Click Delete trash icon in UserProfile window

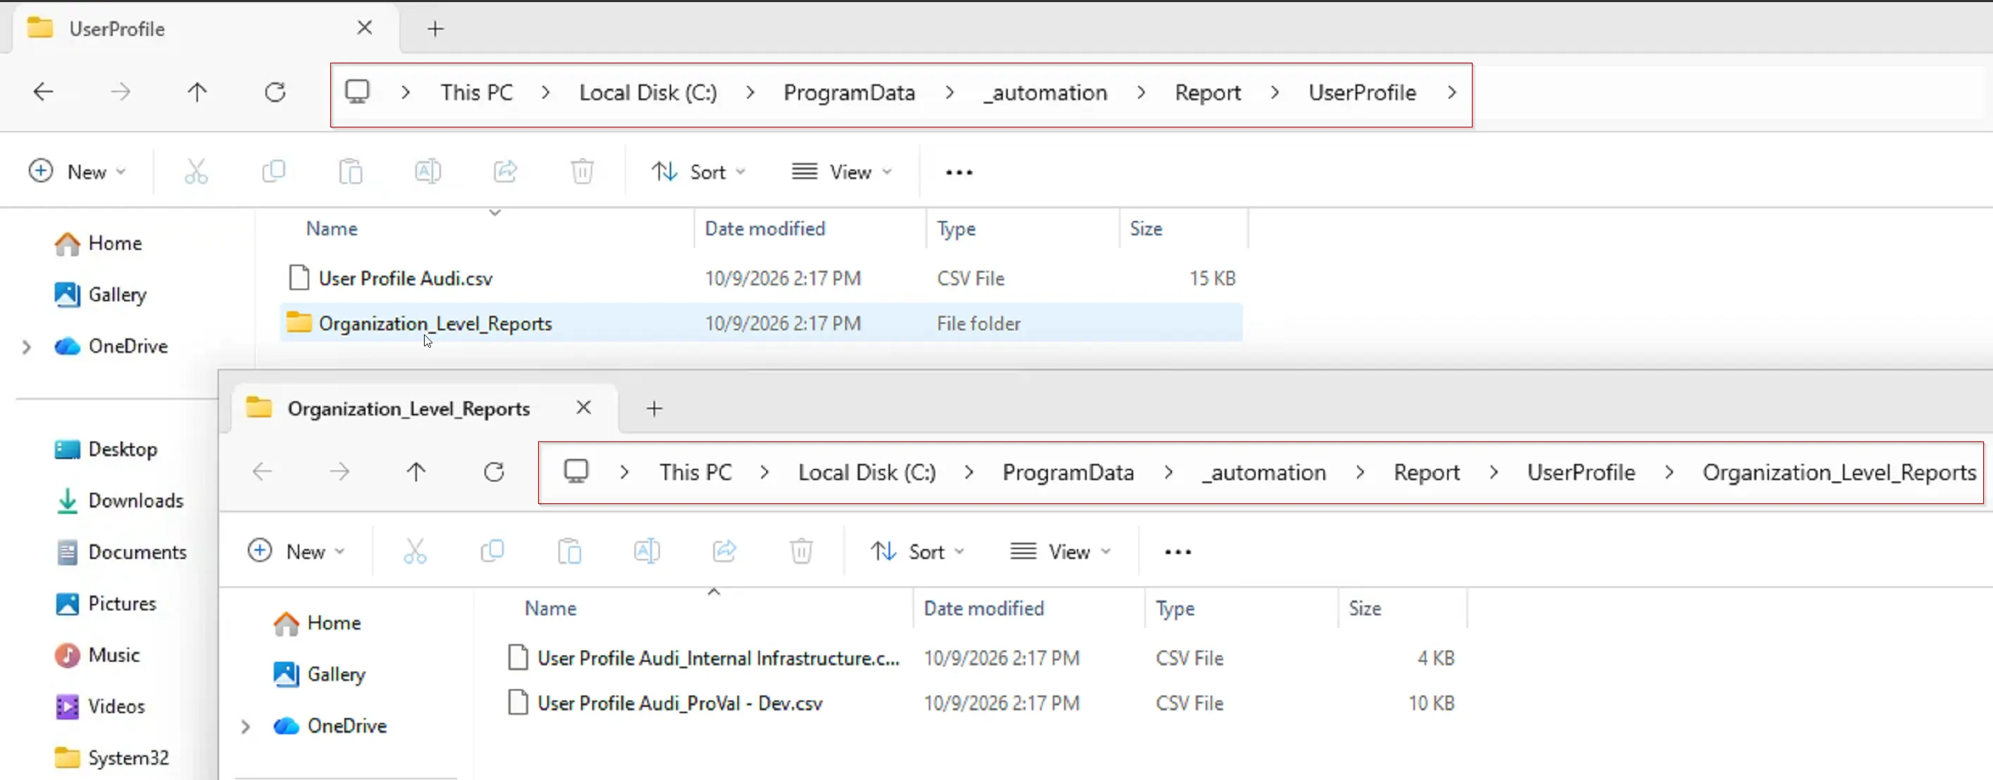click(582, 172)
